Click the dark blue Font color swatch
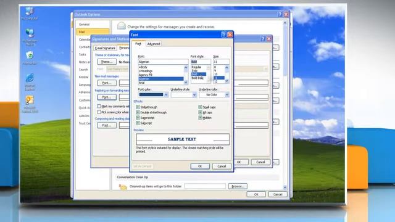The image size is (395, 222). pos(151,95)
